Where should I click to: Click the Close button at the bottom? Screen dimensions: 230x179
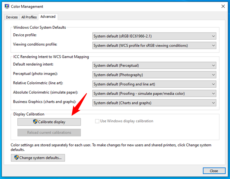click(x=214, y=171)
